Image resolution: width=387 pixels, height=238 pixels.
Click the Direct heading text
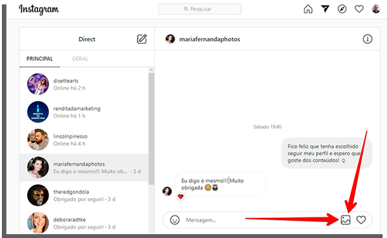pyautogui.click(x=87, y=39)
